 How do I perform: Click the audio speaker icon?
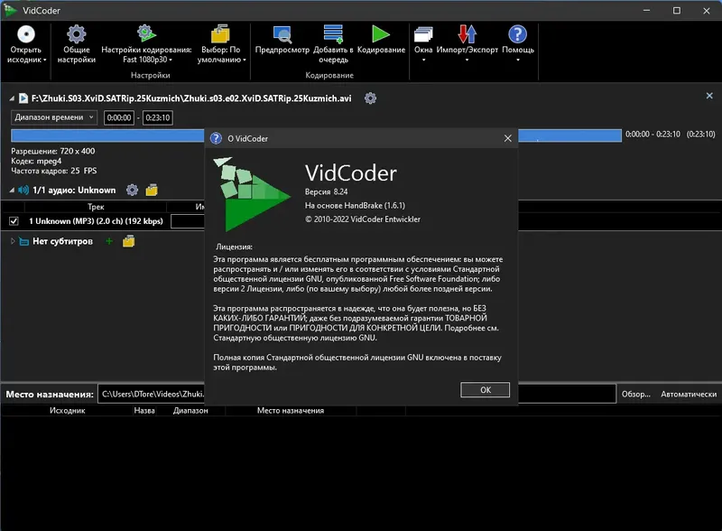23,190
